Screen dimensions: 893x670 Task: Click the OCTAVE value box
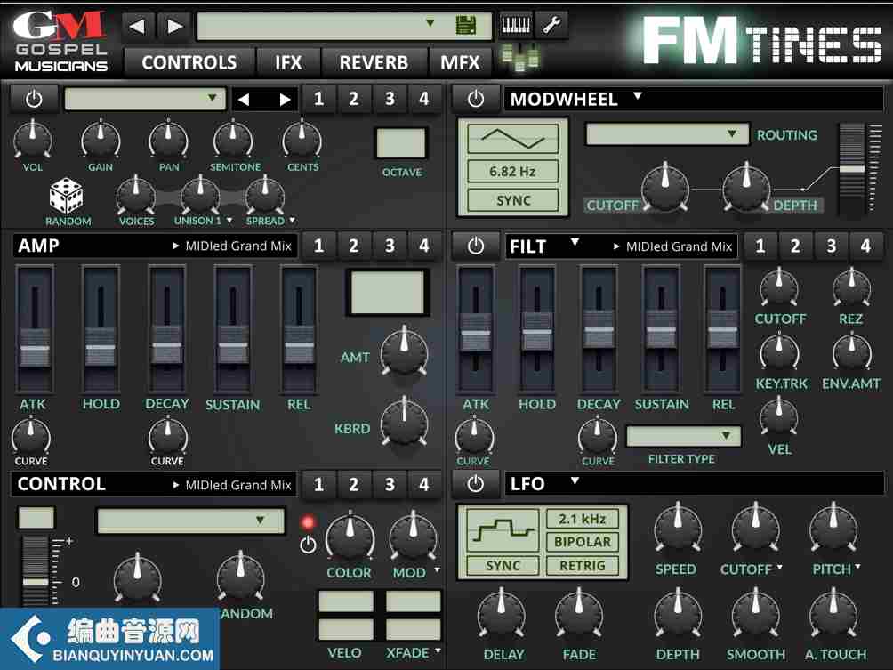401,143
